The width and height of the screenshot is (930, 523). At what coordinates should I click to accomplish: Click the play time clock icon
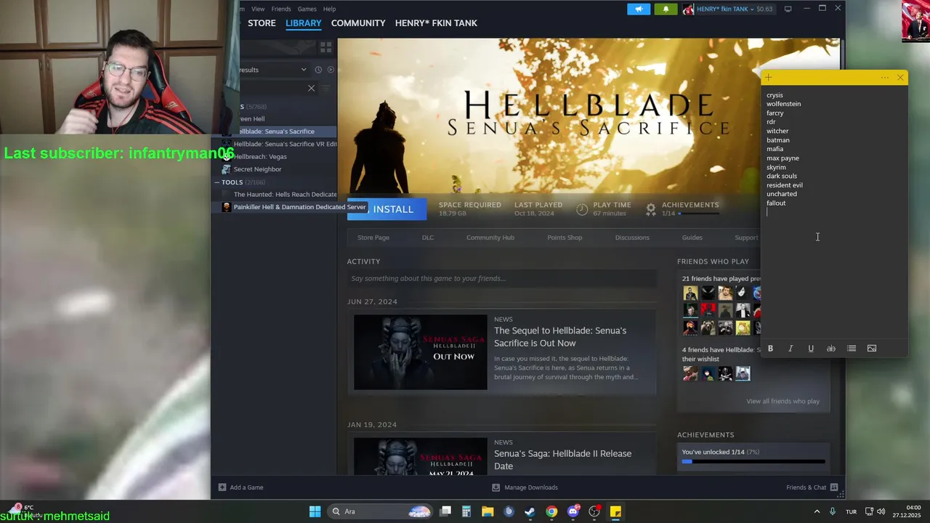(582, 209)
